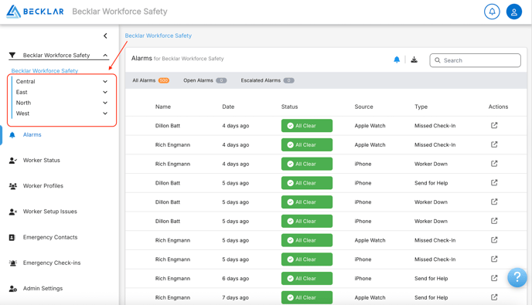Expand the East region
The height and width of the screenshot is (305, 532).
tap(105, 92)
